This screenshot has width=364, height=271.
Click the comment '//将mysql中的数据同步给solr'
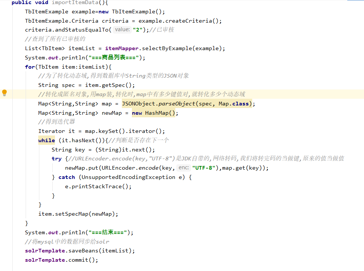[67, 242]
